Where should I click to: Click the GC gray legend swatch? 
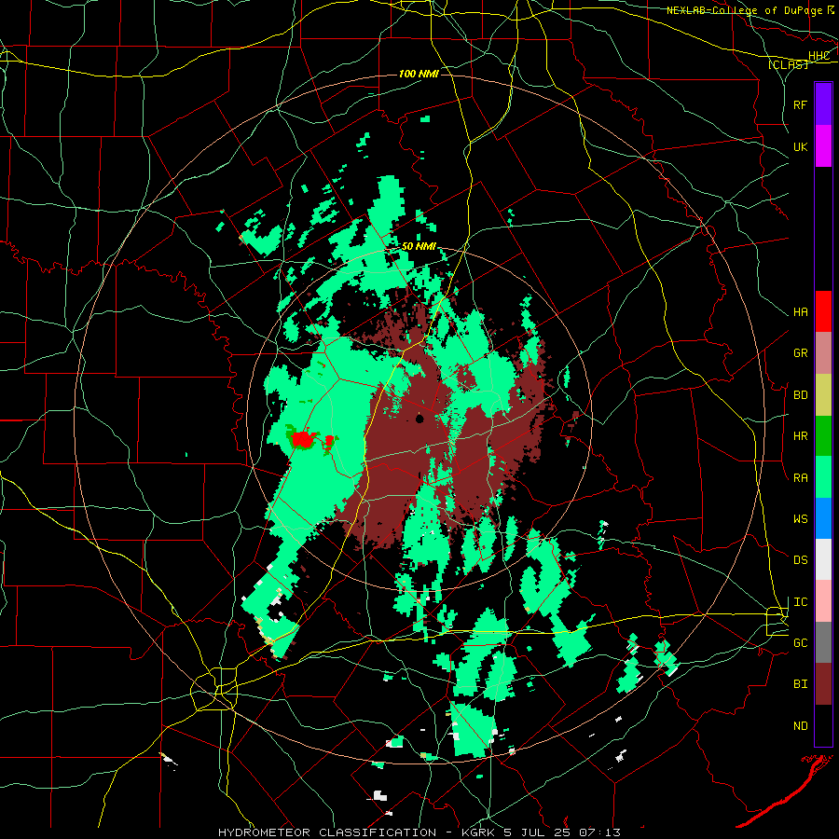pyautogui.click(x=823, y=642)
